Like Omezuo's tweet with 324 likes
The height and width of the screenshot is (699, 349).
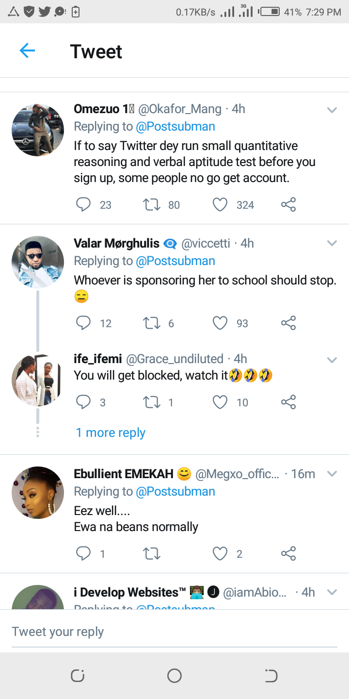(220, 205)
